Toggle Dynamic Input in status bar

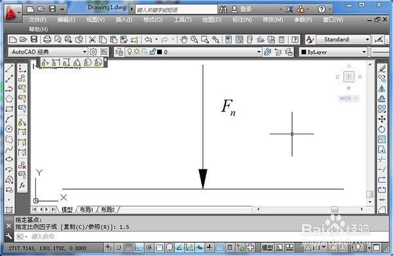(200, 247)
